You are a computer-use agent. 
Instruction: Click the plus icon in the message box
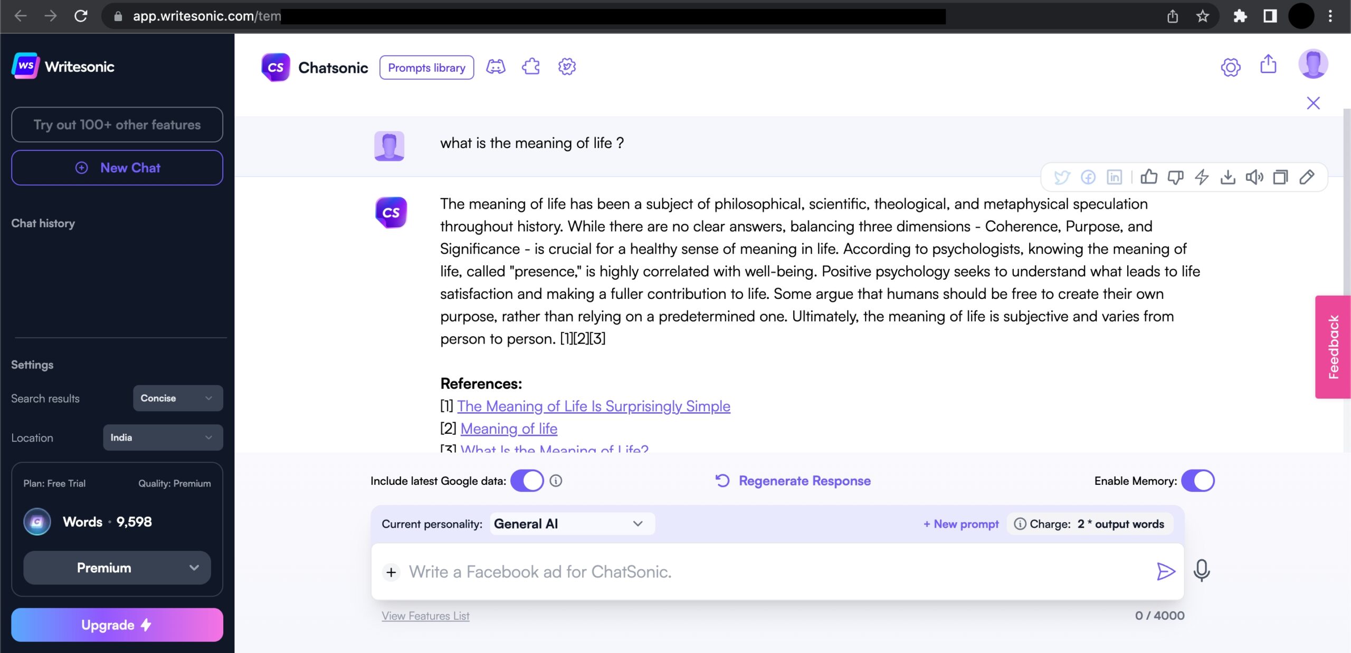(x=391, y=572)
